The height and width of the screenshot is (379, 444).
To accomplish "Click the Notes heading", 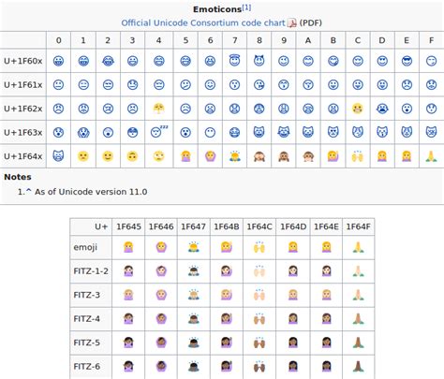I will pos(18,177).
